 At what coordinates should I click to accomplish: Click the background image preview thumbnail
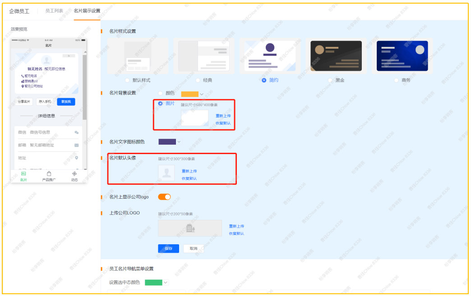coord(194,118)
